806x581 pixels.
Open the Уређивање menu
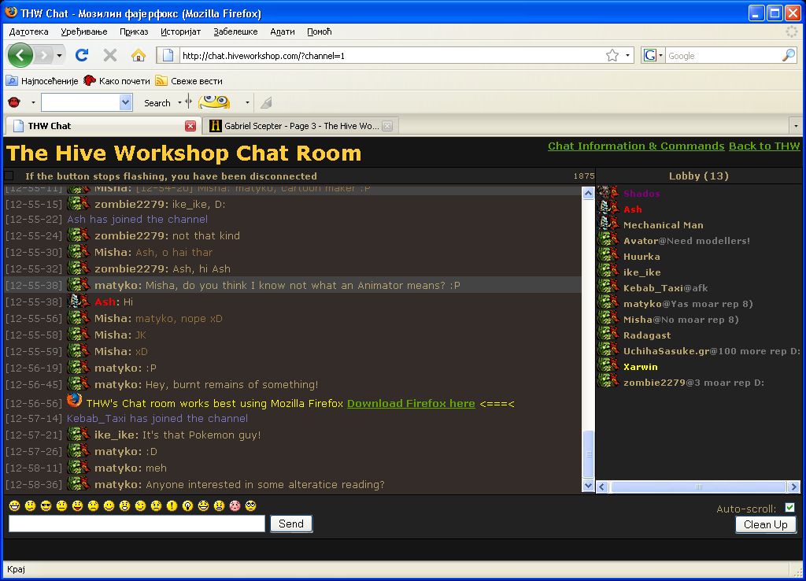[84, 31]
